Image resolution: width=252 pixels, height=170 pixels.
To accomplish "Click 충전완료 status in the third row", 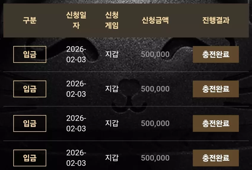I will (216, 123).
